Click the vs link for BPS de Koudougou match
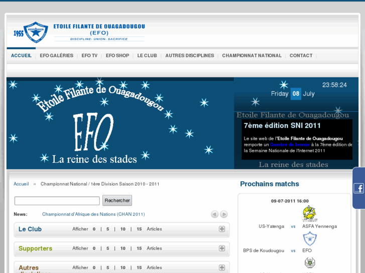Image resolution: width=365 pixels, height=273 pixels. pyautogui.click(x=293, y=250)
